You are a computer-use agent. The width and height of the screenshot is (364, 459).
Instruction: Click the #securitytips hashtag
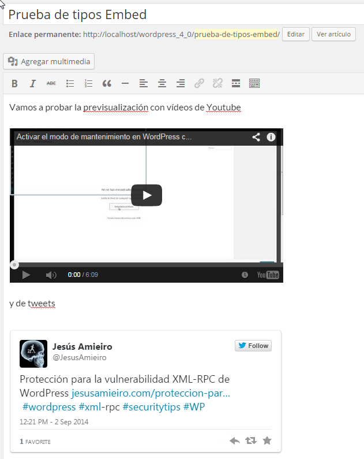pos(152,407)
